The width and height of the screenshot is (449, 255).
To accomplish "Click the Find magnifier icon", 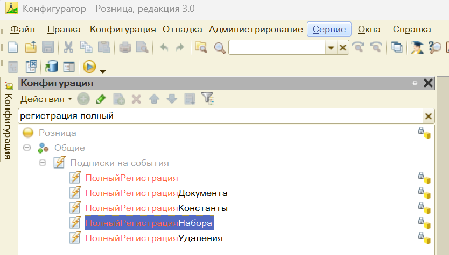I will [220, 47].
